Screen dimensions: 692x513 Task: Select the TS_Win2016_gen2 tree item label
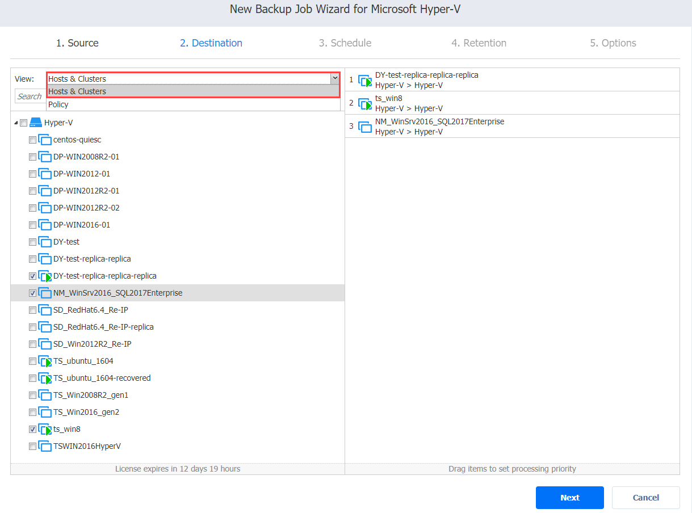pos(86,412)
